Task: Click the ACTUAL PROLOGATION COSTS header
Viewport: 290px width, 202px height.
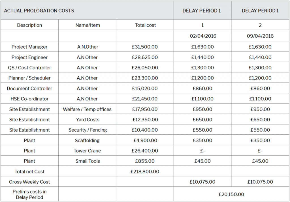Action: [39, 11]
